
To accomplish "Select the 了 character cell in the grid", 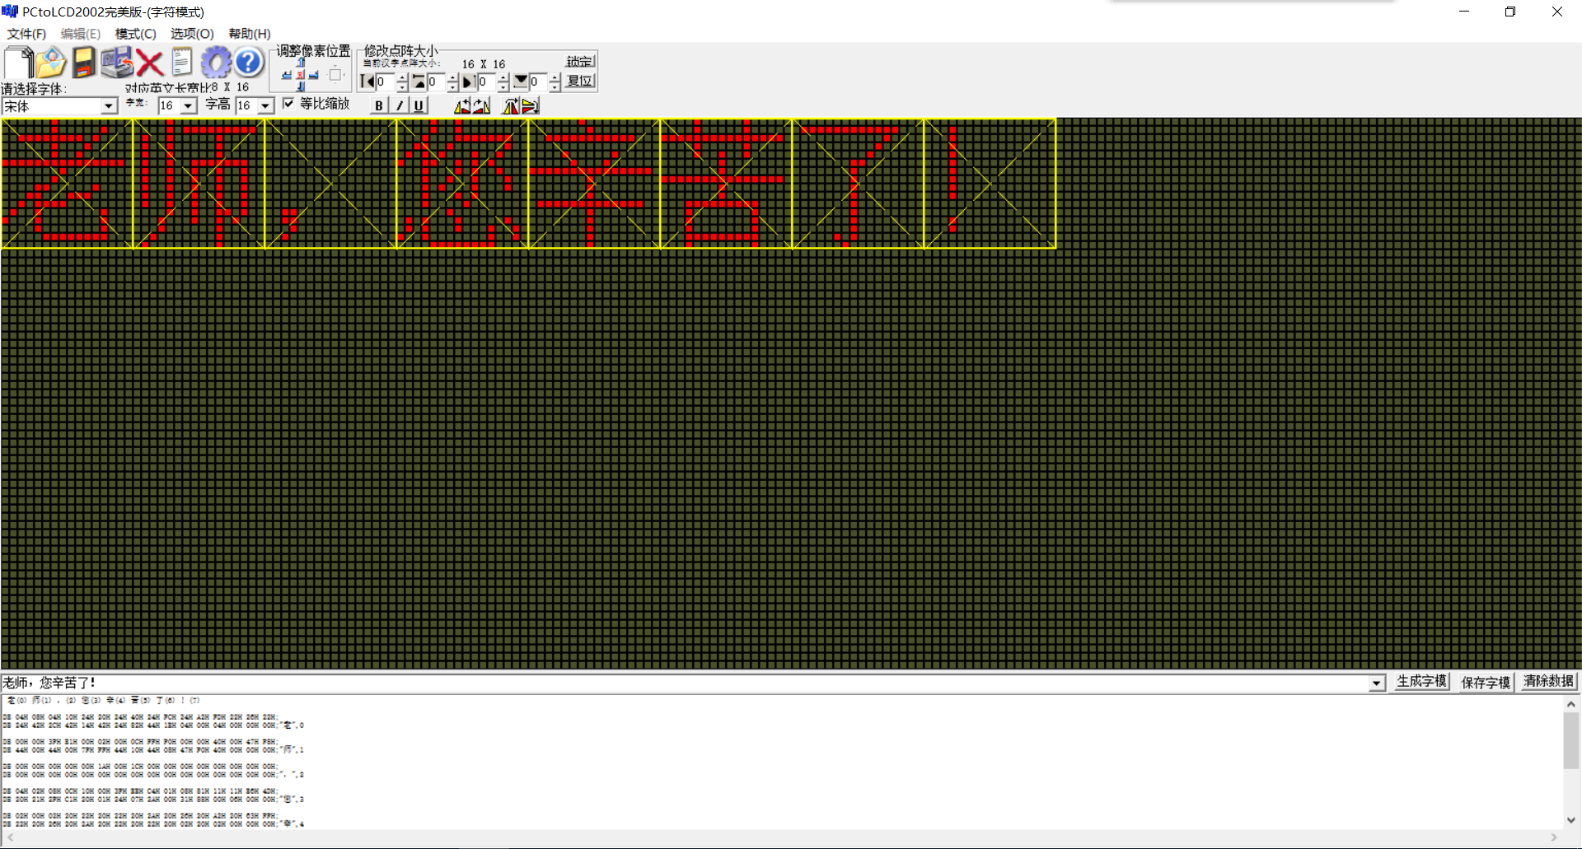I will coord(858,183).
